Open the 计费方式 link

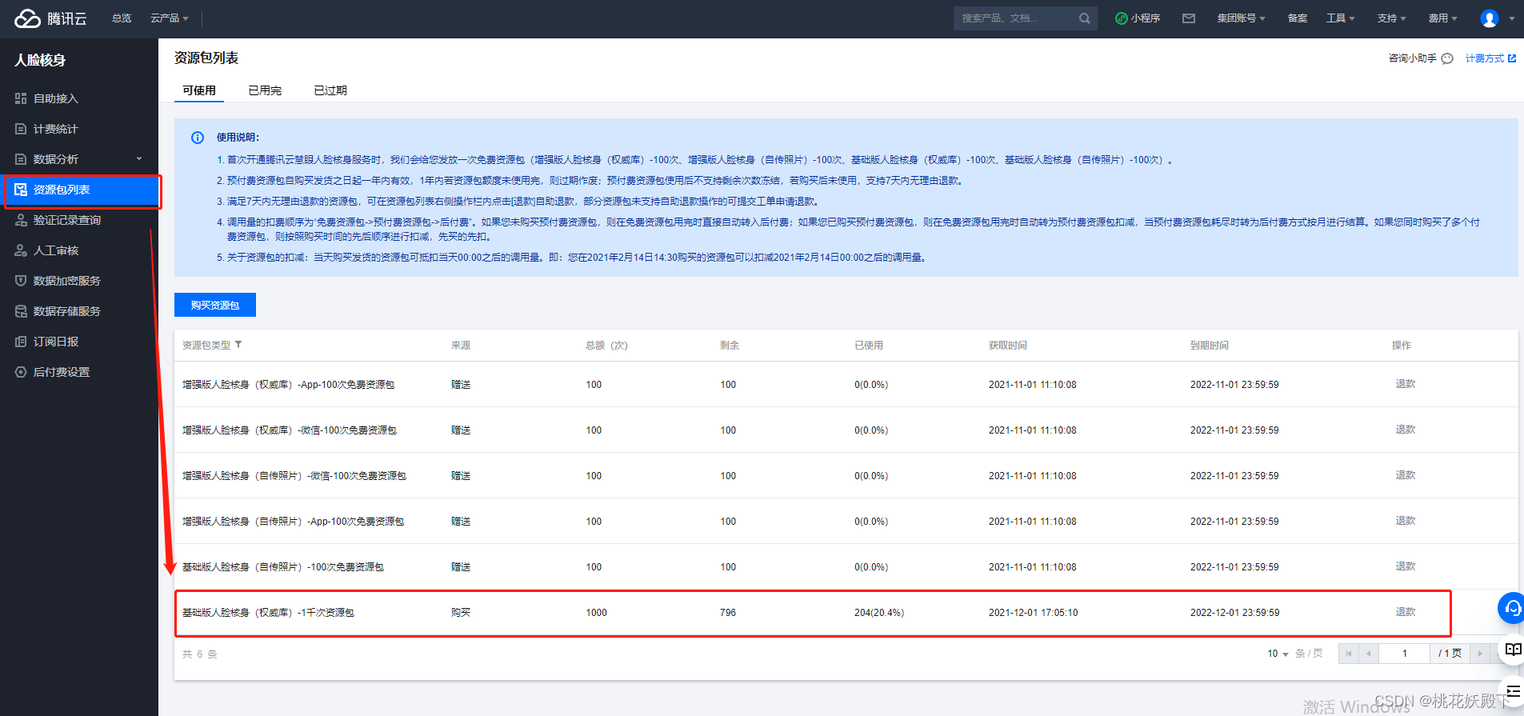click(x=1485, y=58)
